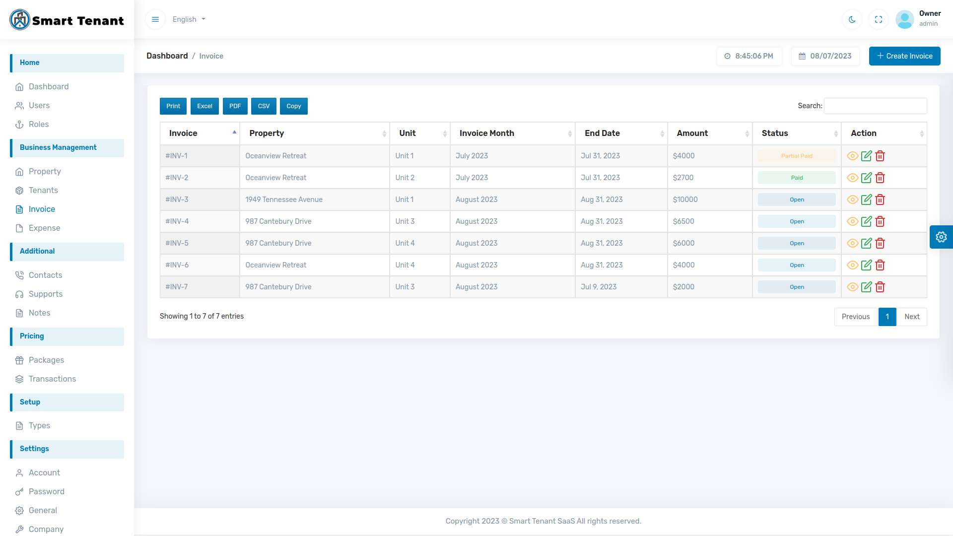The height and width of the screenshot is (536, 953).
Task: Open the settings gear side tab
Action: click(941, 237)
